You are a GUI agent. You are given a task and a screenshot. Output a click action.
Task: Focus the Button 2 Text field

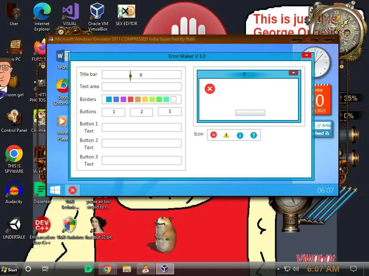(141, 143)
